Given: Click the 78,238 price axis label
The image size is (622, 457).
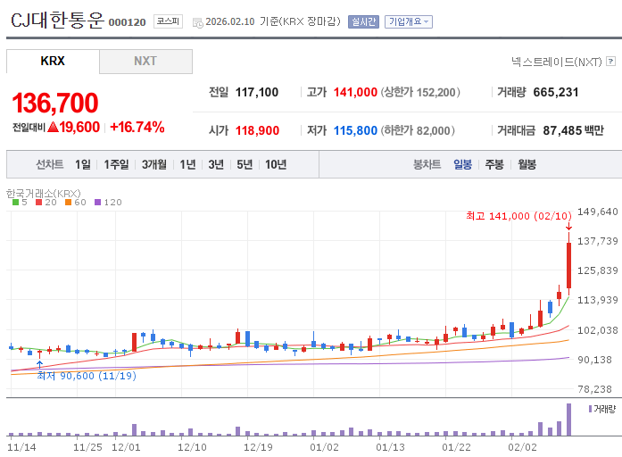Looking at the screenshot, I should (x=594, y=389).
